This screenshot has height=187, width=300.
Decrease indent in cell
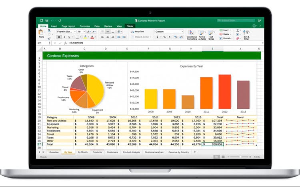click(119, 37)
